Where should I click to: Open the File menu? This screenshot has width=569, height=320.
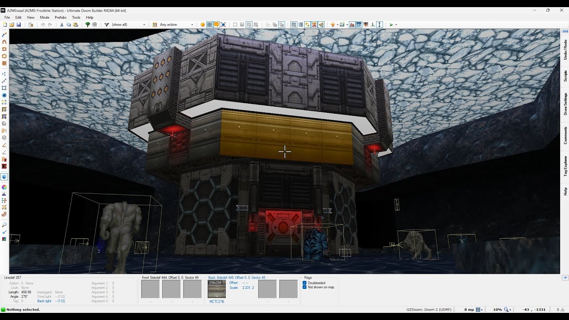point(7,17)
